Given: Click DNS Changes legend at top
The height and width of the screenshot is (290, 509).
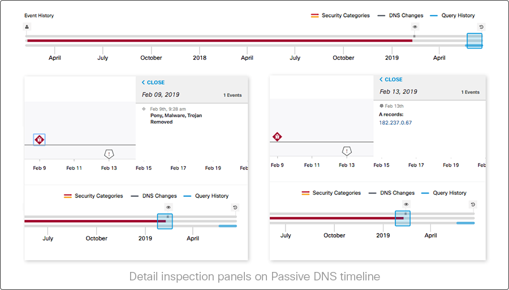Looking at the screenshot, I should point(400,16).
